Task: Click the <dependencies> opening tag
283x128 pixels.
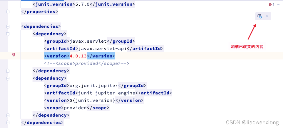Action: [41, 26]
